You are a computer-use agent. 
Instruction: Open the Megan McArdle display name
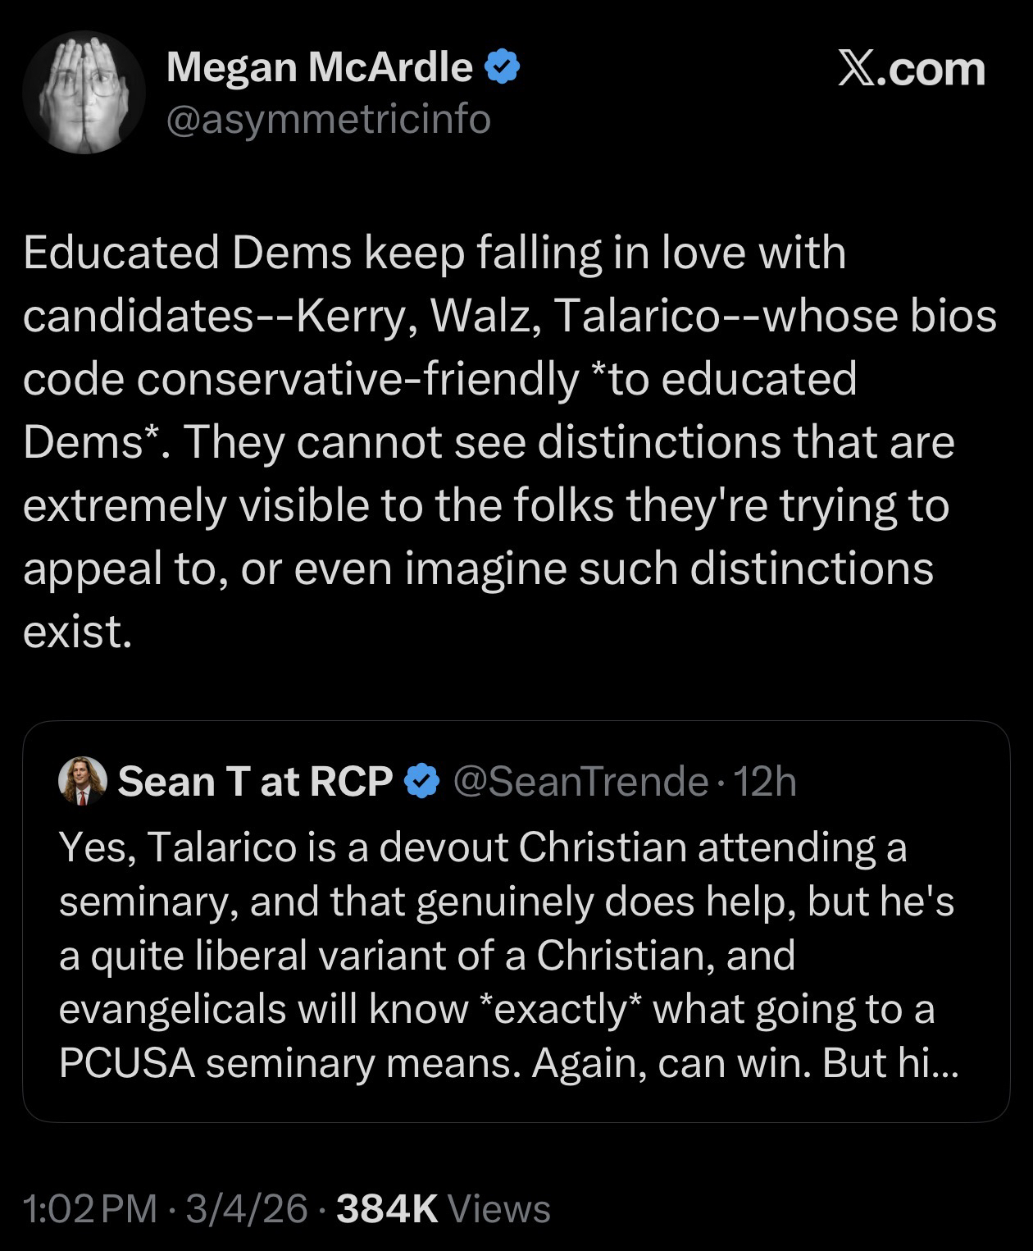[x=319, y=67]
